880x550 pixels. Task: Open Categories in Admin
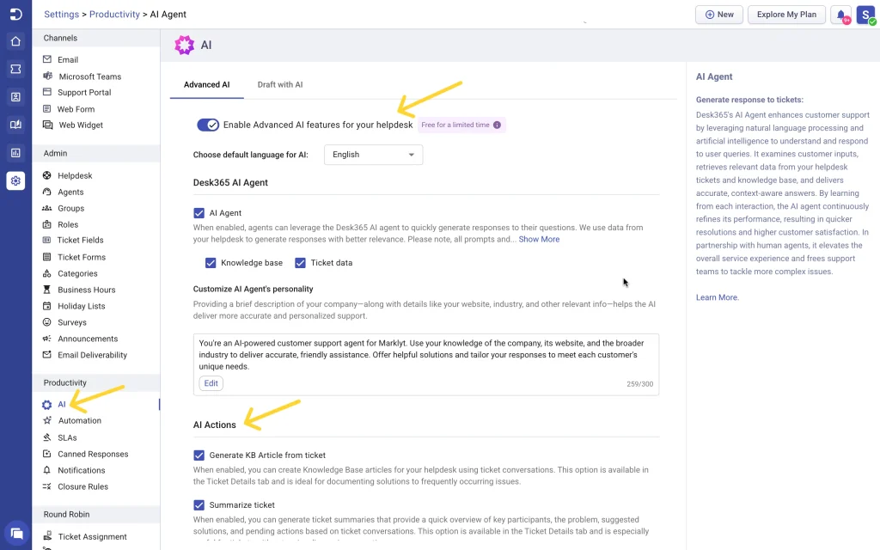pos(77,273)
